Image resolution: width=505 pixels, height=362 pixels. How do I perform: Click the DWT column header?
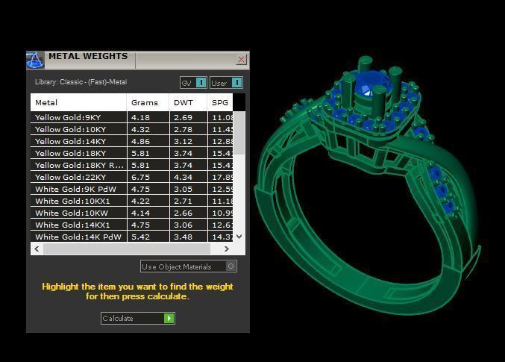188,102
